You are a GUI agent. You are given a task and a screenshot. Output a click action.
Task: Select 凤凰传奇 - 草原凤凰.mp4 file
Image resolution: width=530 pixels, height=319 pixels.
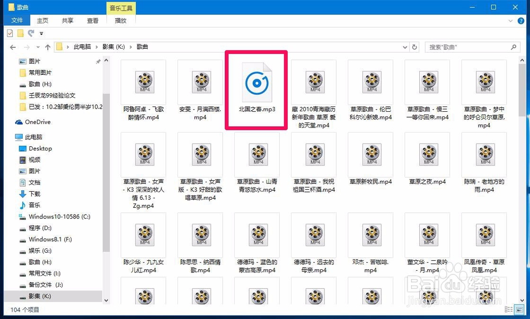coord(484,243)
